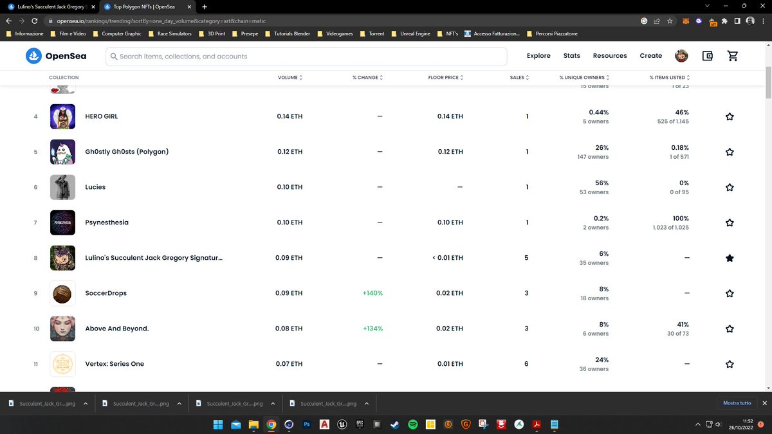Open Spotify from the taskbar
This screenshot has height=434, width=772.
[x=412, y=424]
